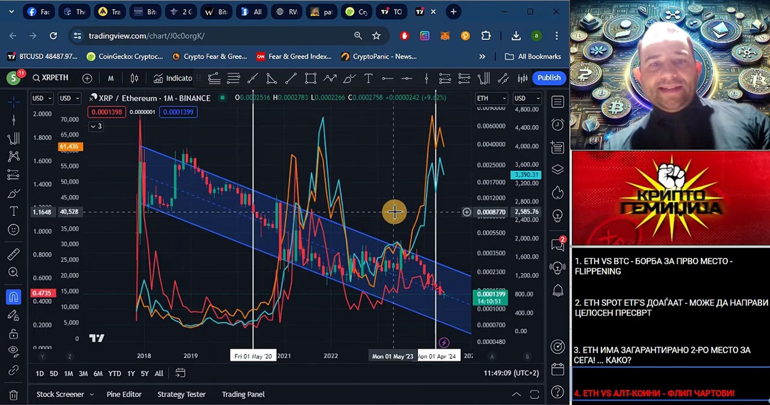Open the CryptoPanic News bookmark

tap(379, 56)
